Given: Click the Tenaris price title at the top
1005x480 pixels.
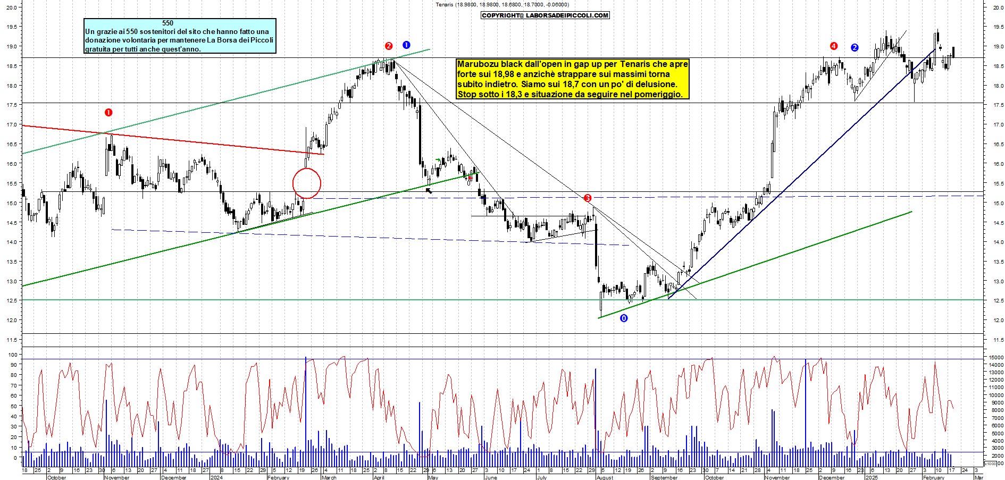Looking at the screenshot, I should click(502, 4).
